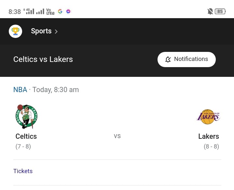Tap the muted bell status icon
The height and width of the screenshot is (190, 234).
click(x=210, y=11)
